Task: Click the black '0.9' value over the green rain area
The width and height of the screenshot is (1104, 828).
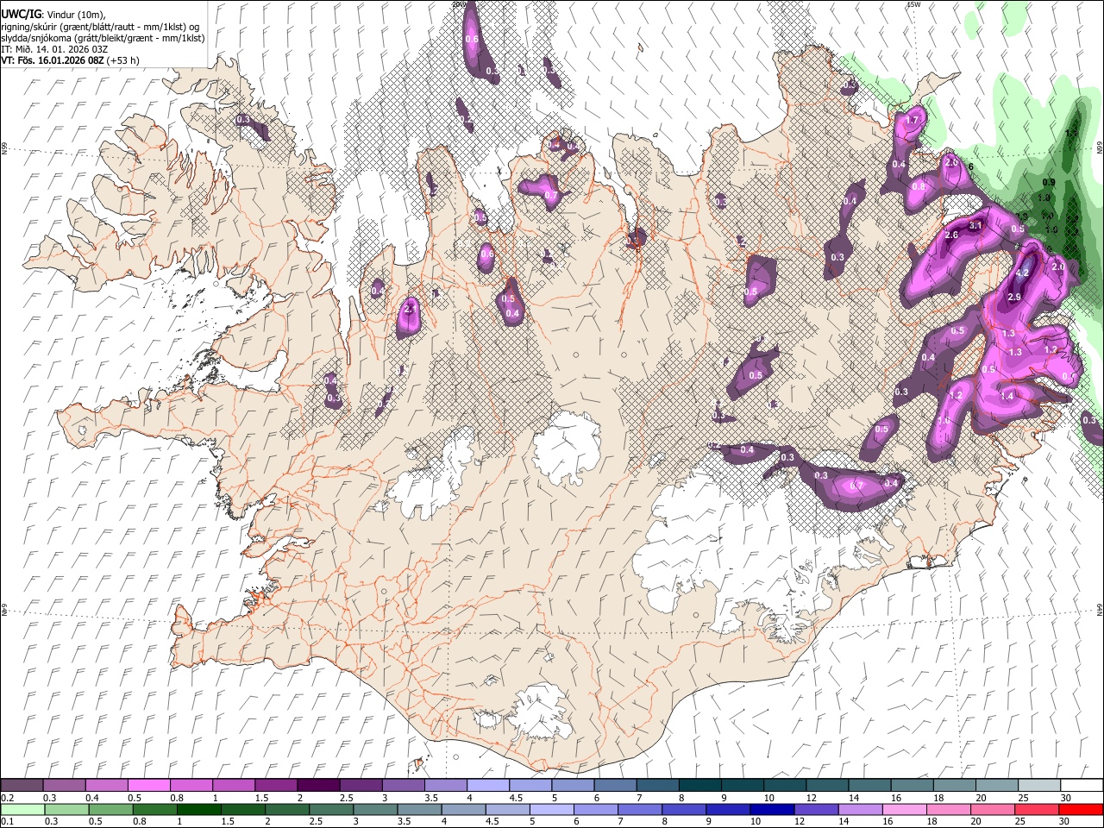Action: pyautogui.click(x=1049, y=183)
